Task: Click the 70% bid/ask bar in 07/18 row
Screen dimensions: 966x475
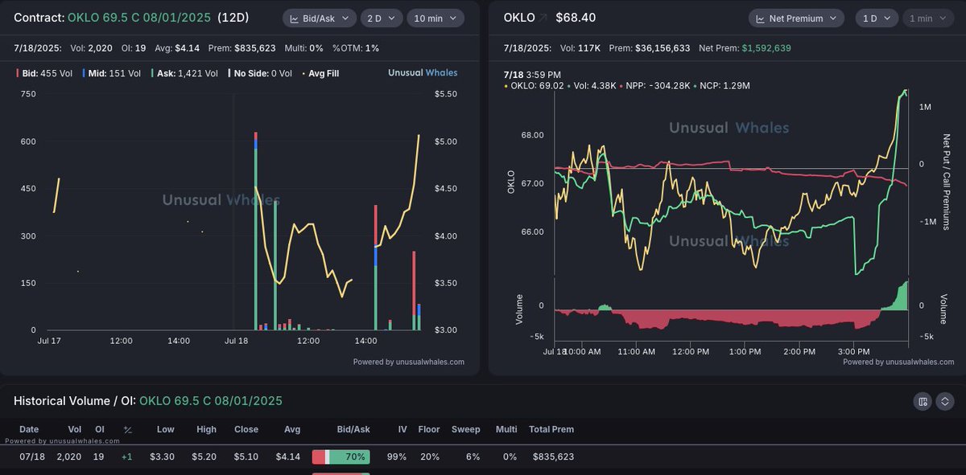Action: [x=341, y=457]
